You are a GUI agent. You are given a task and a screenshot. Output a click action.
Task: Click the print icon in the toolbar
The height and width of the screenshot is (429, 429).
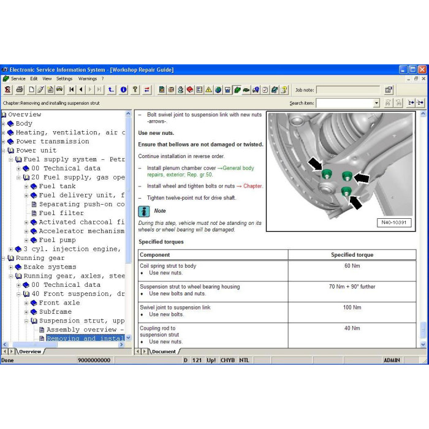[20, 89]
